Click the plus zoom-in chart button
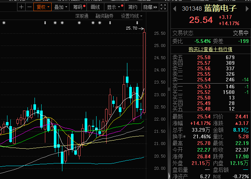 tap(22, 7)
